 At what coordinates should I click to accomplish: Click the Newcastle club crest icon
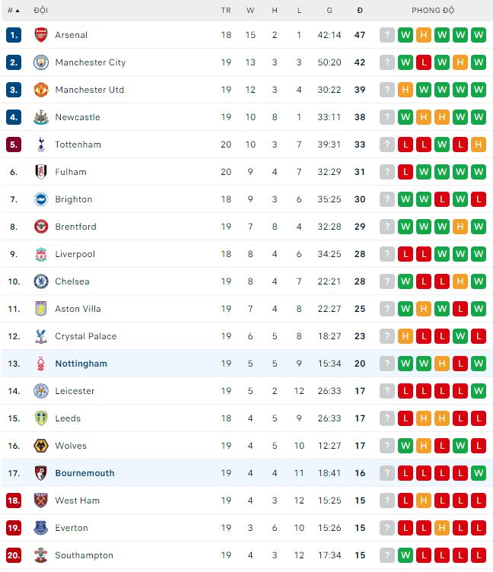click(x=40, y=117)
